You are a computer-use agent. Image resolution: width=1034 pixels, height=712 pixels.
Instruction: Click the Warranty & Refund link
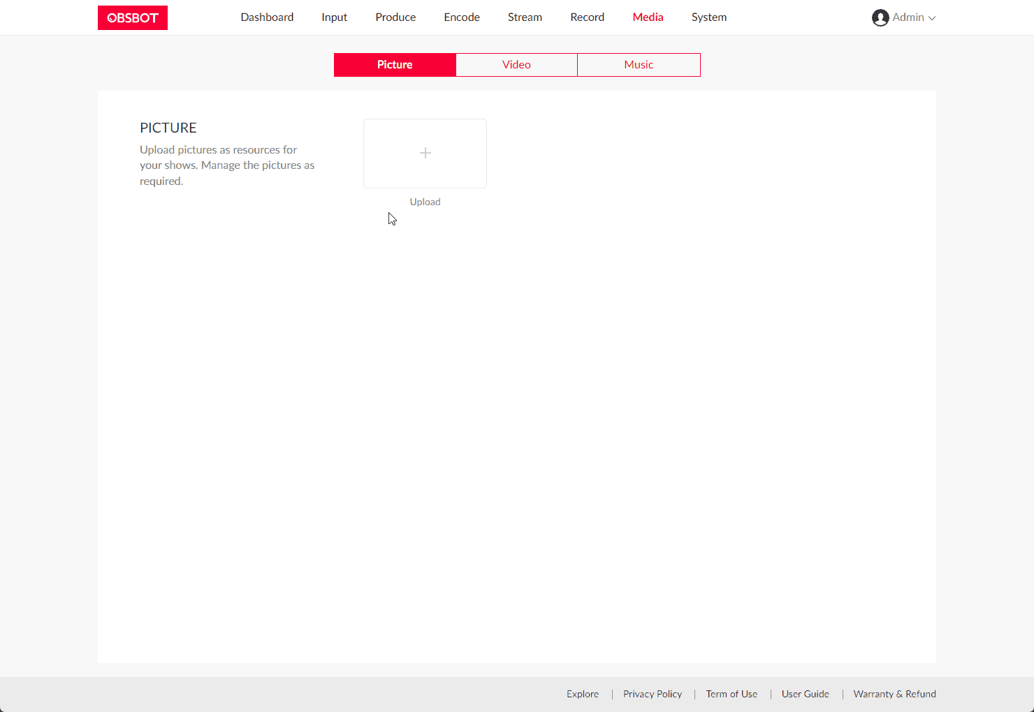coord(894,694)
